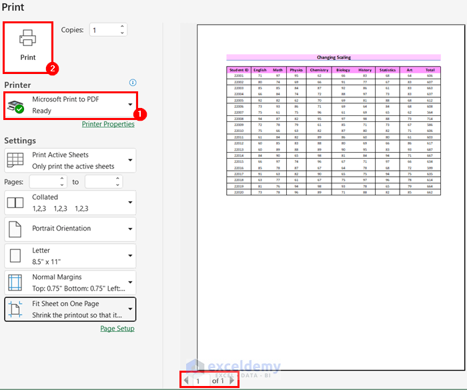Go to next page in print preview
The height and width of the screenshot is (390, 467).
(x=232, y=380)
